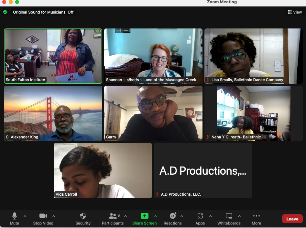
Task: Click the Garry name label
Action: click(x=111, y=137)
